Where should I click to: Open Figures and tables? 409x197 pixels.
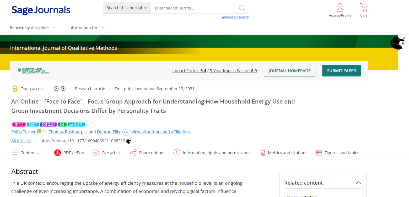319,153
